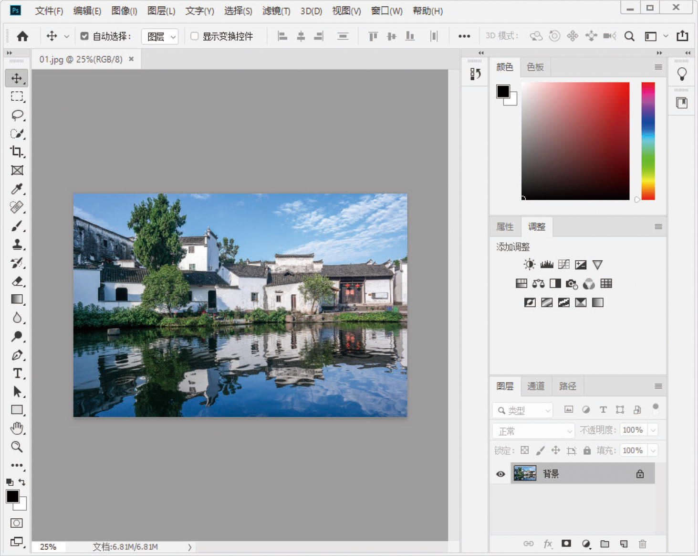Select the Lasso tool
Image resolution: width=698 pixels, height=556 pixels.
point(17,115)
